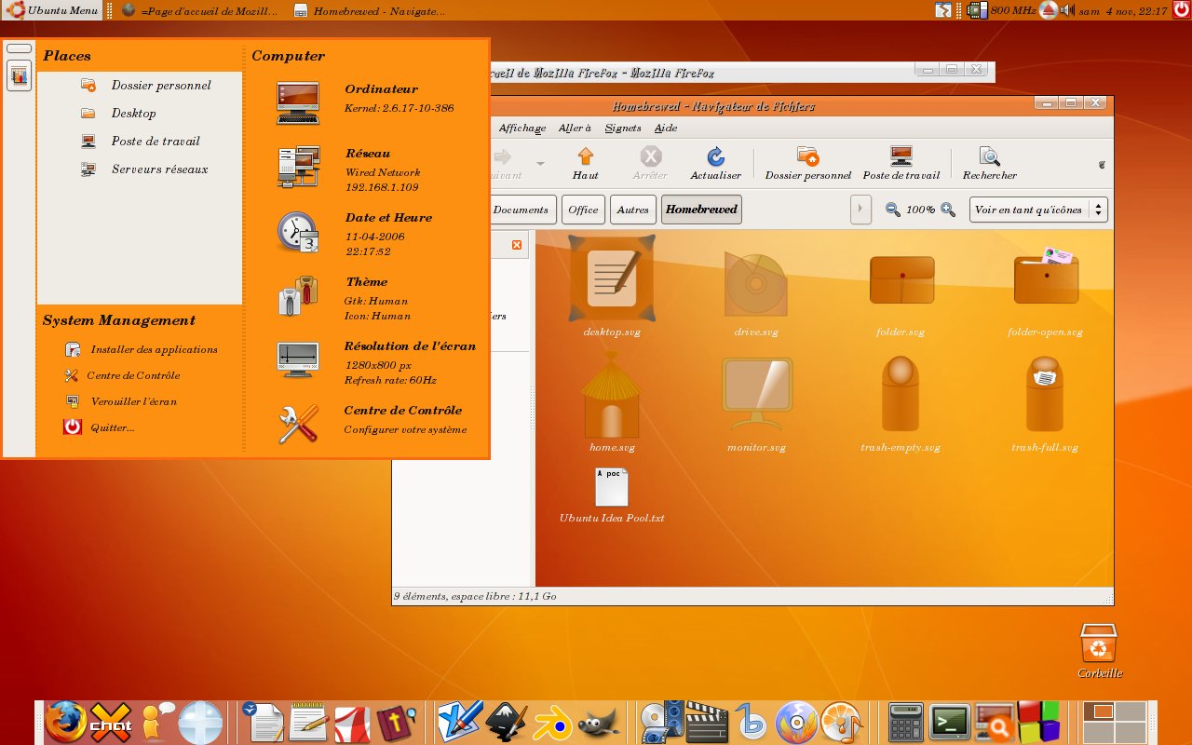Image resolution: width=1192 pixels, height=745 pixels.
Task: Open the Réseau network icon
Action: click(x=298, y=167)
